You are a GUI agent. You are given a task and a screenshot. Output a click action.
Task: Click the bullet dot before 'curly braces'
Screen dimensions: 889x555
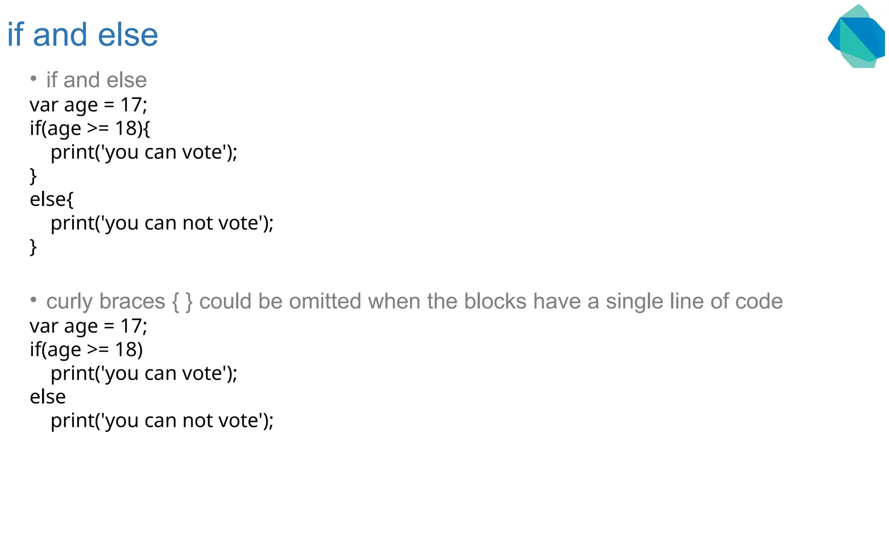click(x=33, y=300)
